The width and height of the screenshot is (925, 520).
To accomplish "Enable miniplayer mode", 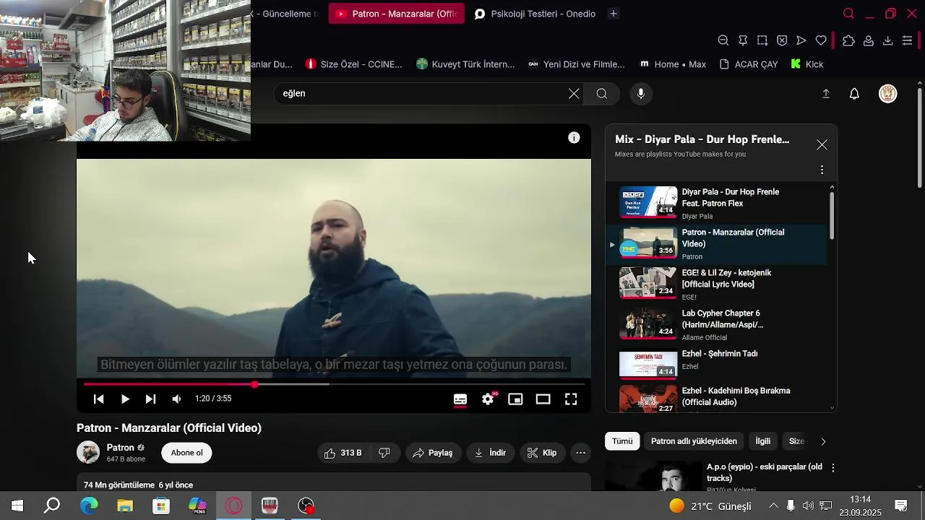I will 515,399.
